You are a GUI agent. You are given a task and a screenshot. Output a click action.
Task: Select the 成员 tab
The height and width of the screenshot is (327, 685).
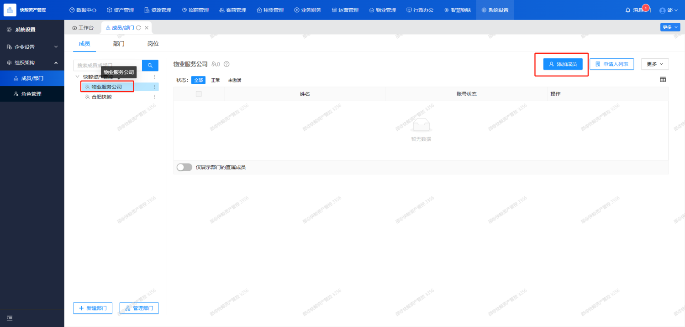(x=84, y=44)
